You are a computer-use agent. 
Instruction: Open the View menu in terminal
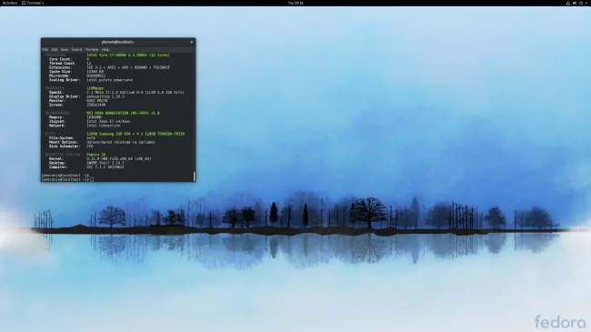point(65,49)
